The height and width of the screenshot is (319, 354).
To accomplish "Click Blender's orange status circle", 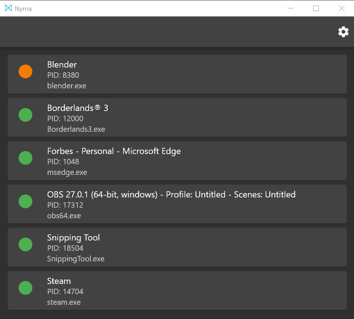I will pos(25,72).
